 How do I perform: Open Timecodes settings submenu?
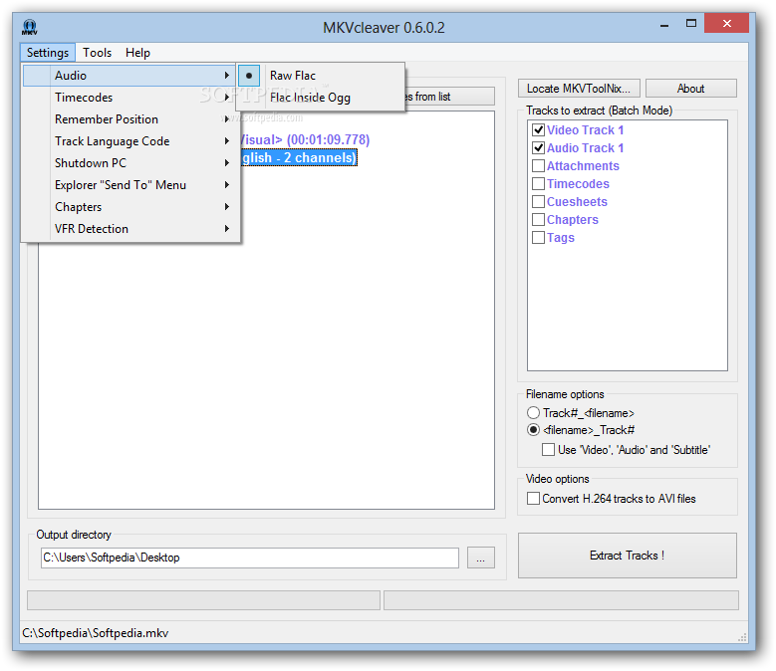coord(129,98)
